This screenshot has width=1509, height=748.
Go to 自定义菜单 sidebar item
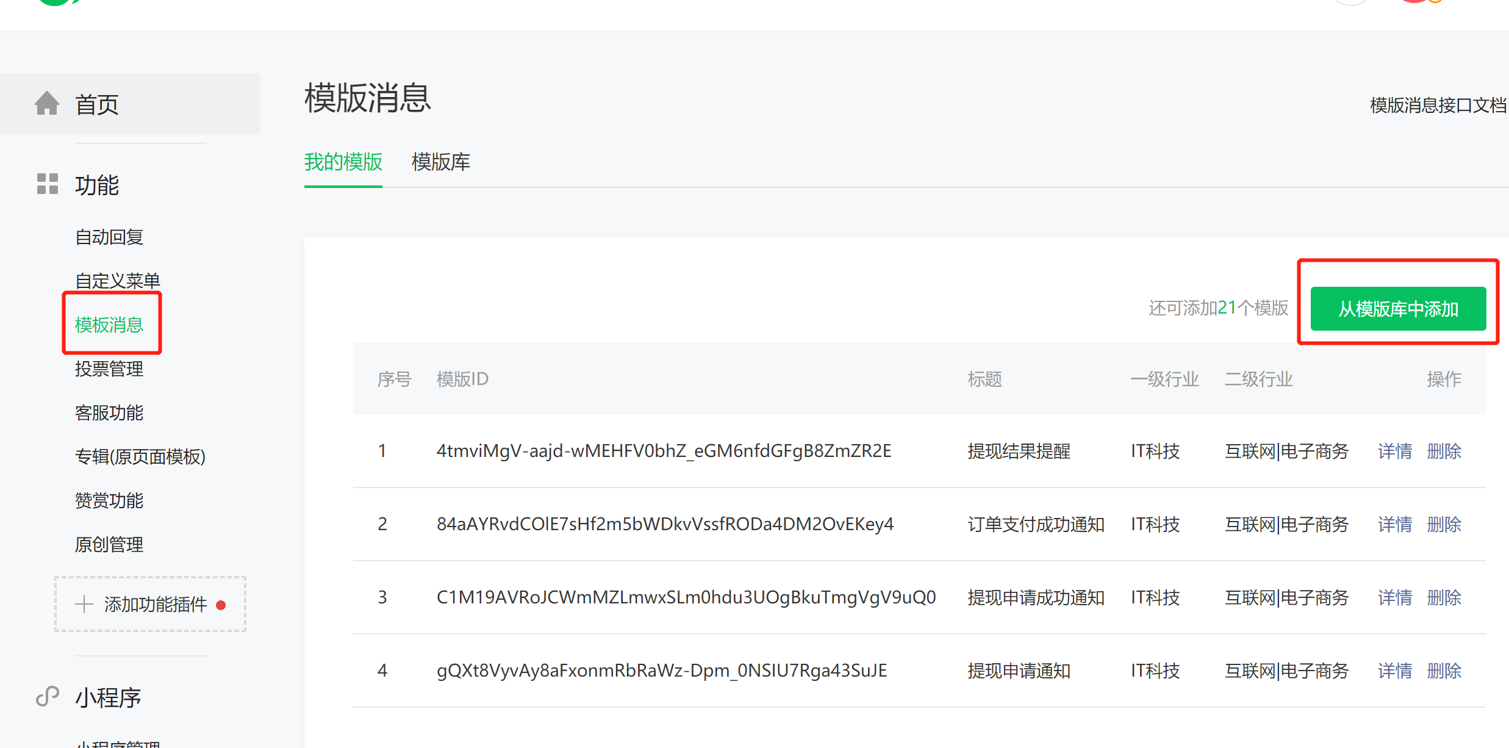(117, 281)
